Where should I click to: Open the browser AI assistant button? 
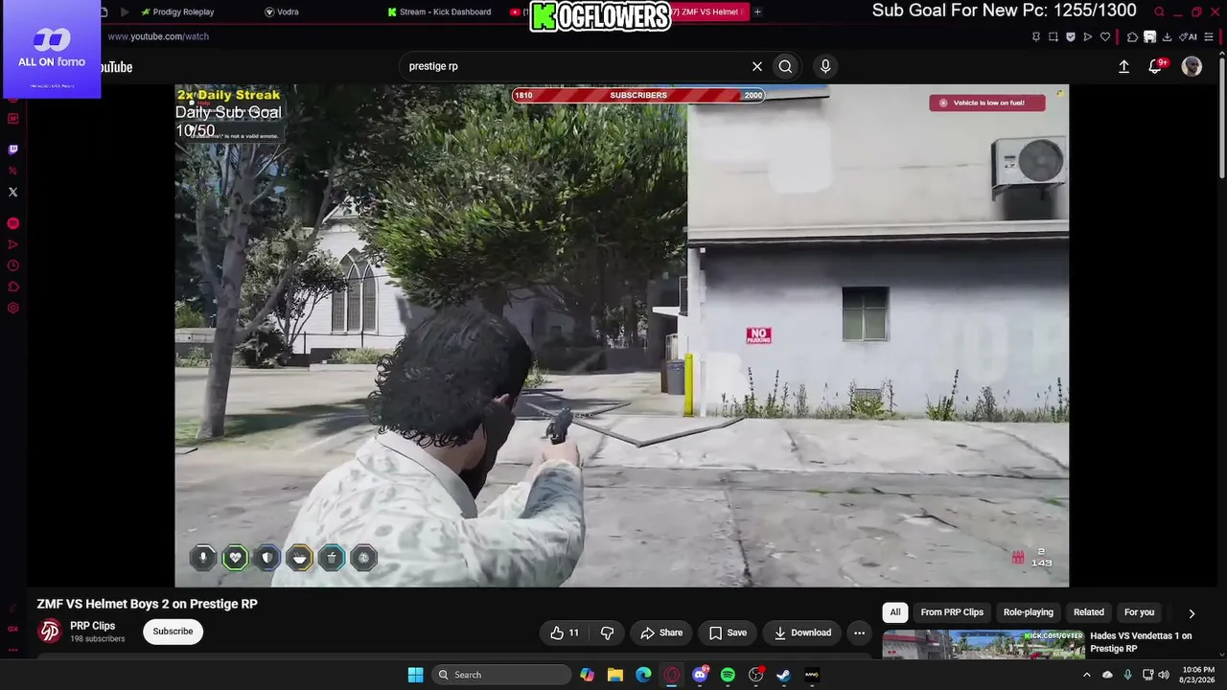point(1189,36)
